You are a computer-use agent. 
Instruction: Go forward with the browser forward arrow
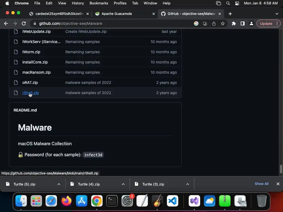tap(15, 24)
